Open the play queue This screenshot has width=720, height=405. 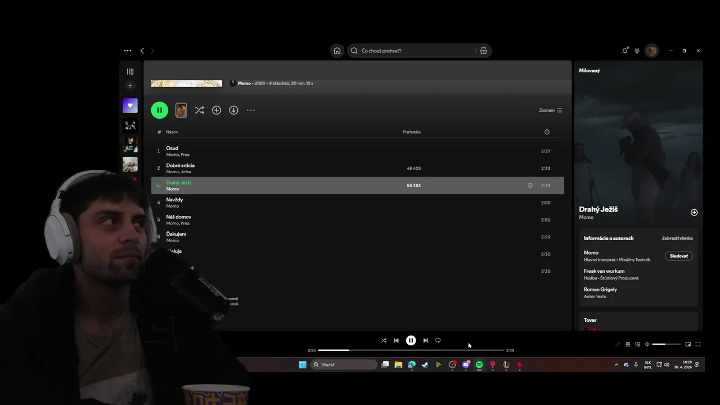tap(628, 344)
